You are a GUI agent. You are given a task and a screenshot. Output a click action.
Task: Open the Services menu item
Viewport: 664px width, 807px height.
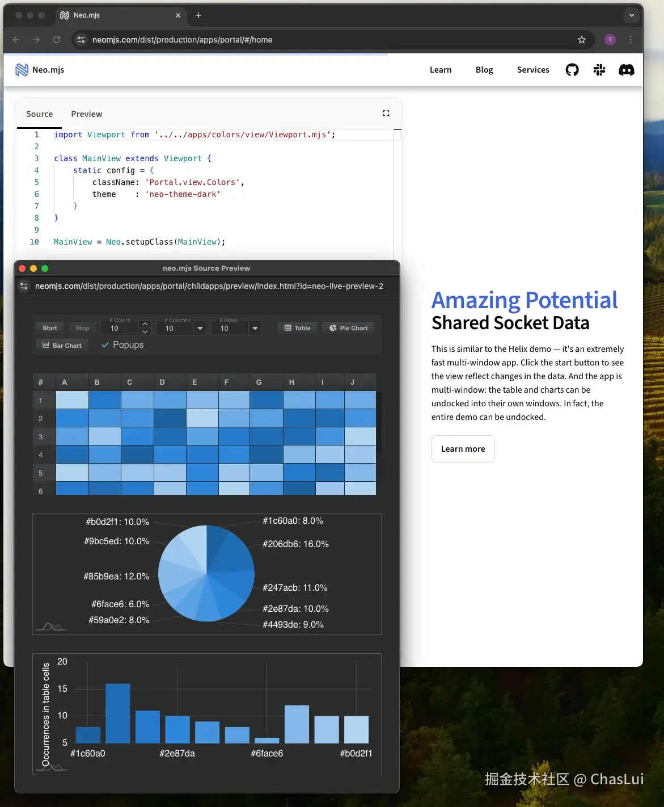pos(533,70)
